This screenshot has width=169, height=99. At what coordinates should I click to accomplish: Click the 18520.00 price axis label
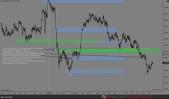tap(166, 14)
